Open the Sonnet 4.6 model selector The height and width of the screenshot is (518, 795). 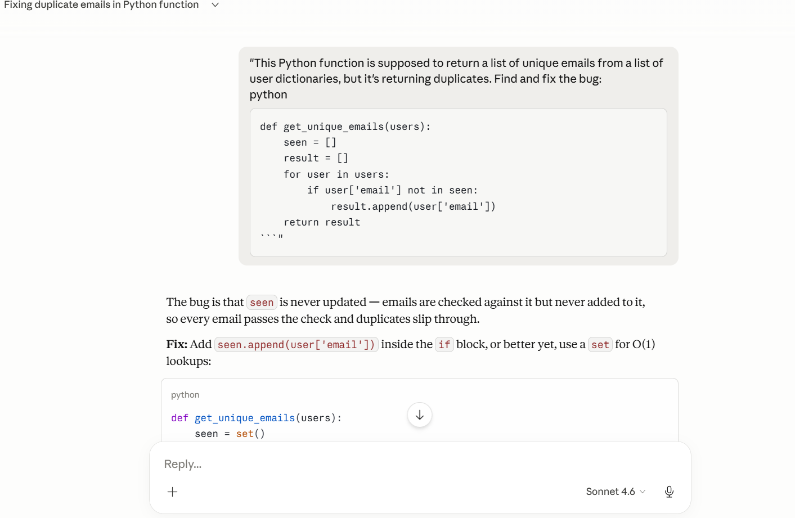point(616,492)
